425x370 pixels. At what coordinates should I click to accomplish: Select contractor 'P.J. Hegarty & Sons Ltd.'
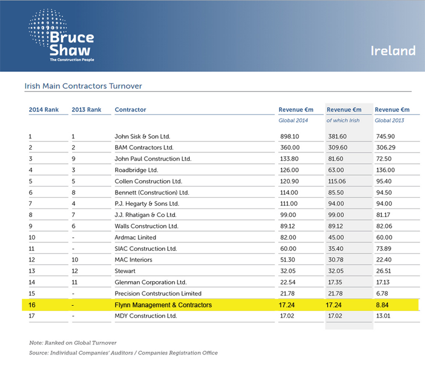[x=147, y=204]
